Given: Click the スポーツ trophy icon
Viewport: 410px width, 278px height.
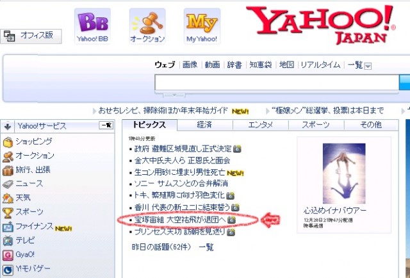Looking at the screenshot, I should point(8,213).
